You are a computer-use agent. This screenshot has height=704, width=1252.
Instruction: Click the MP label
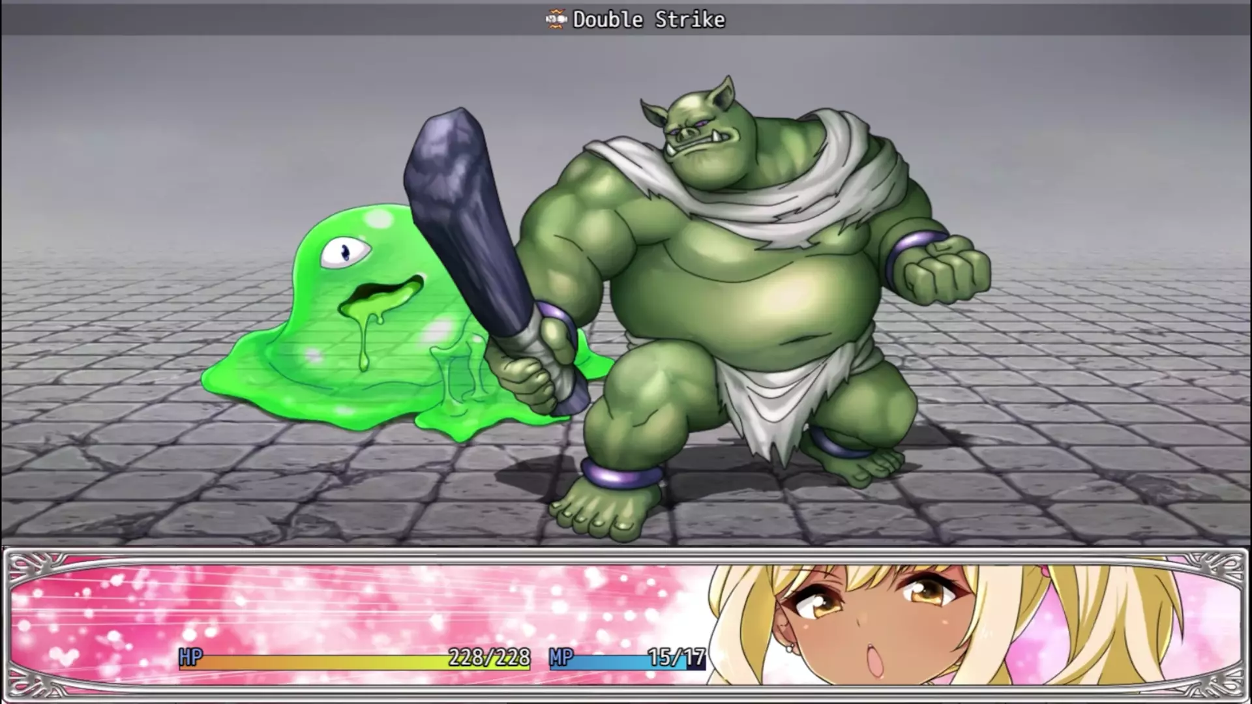[x=561, y=657]
